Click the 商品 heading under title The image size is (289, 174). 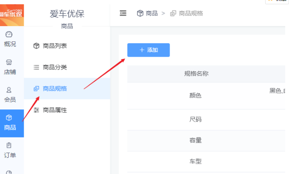tap(67, 26)
